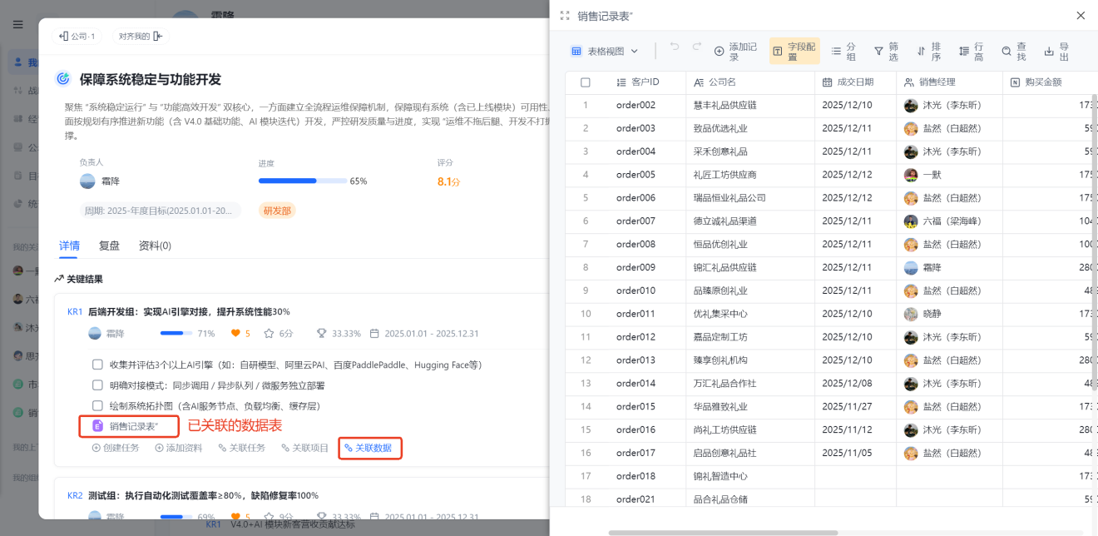Click the 成交日期 column header
1098x536 pixels.
pos(855,82)
